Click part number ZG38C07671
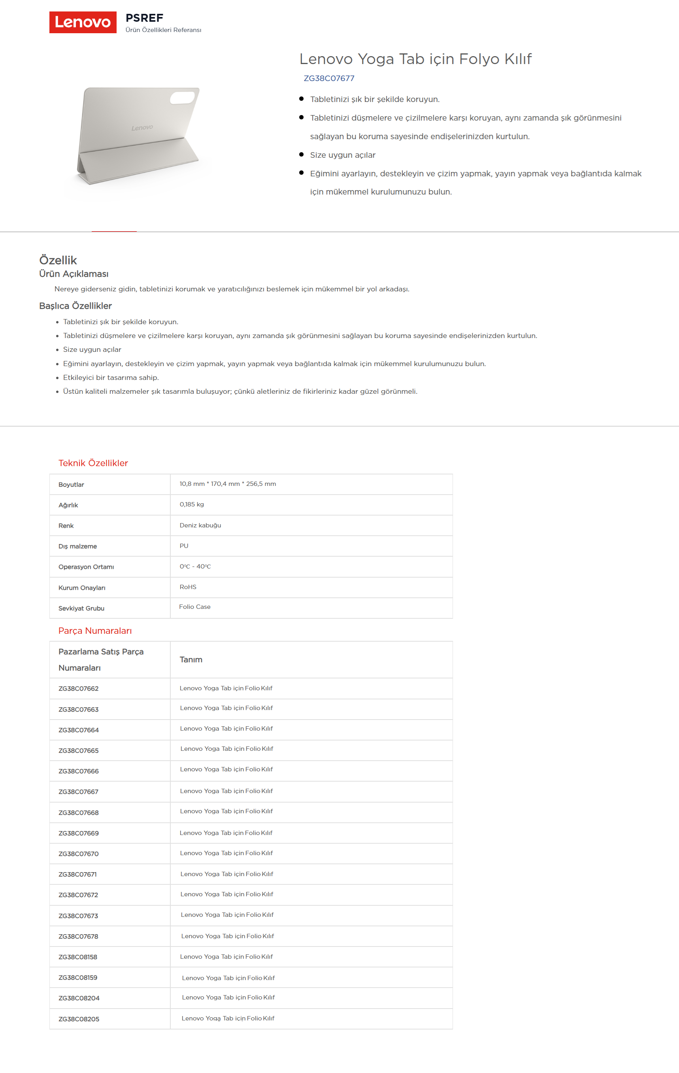The image size is (679, 1073). click(77, 874)
